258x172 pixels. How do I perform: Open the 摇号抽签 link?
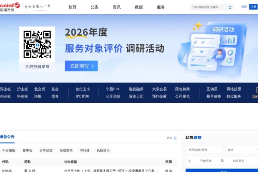[x=214, y=96]
